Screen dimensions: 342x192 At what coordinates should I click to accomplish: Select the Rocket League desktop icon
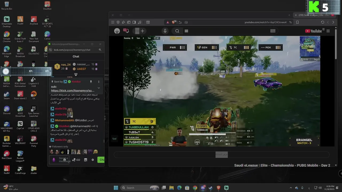click(x=20, y=157)
